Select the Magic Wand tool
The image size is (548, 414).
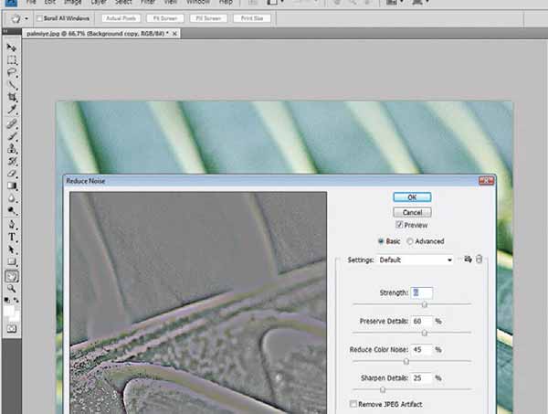click(x=12, y=85)
